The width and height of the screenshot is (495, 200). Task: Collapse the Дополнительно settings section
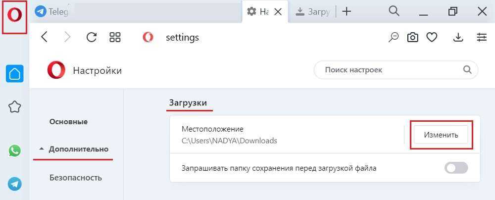74,149
